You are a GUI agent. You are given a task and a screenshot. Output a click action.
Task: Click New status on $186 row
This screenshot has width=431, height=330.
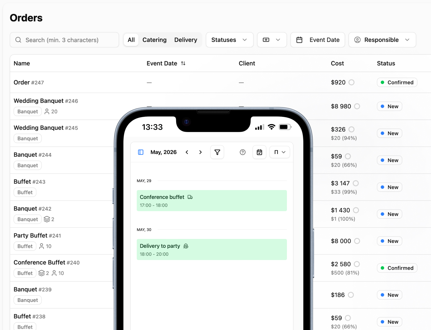(x=389, y=295)
